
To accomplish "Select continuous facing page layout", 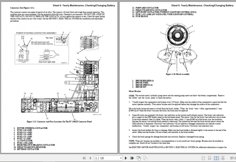I will click(x=223, y=158).
